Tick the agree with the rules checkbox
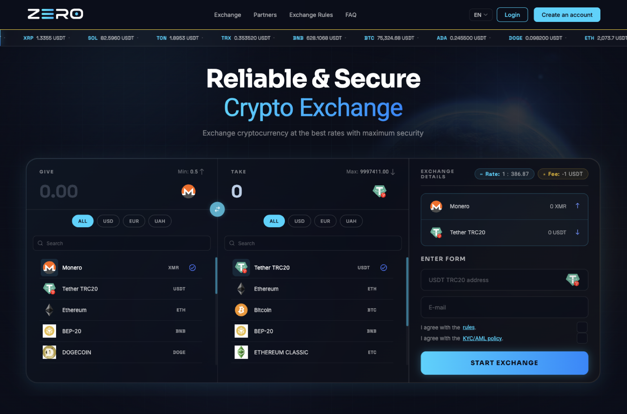The image size is (627, 414). (582, 327)
